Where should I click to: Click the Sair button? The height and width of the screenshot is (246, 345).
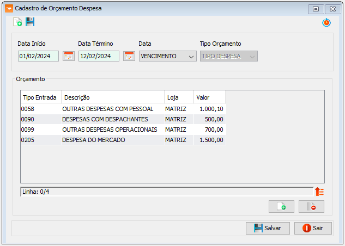[313, 228]
